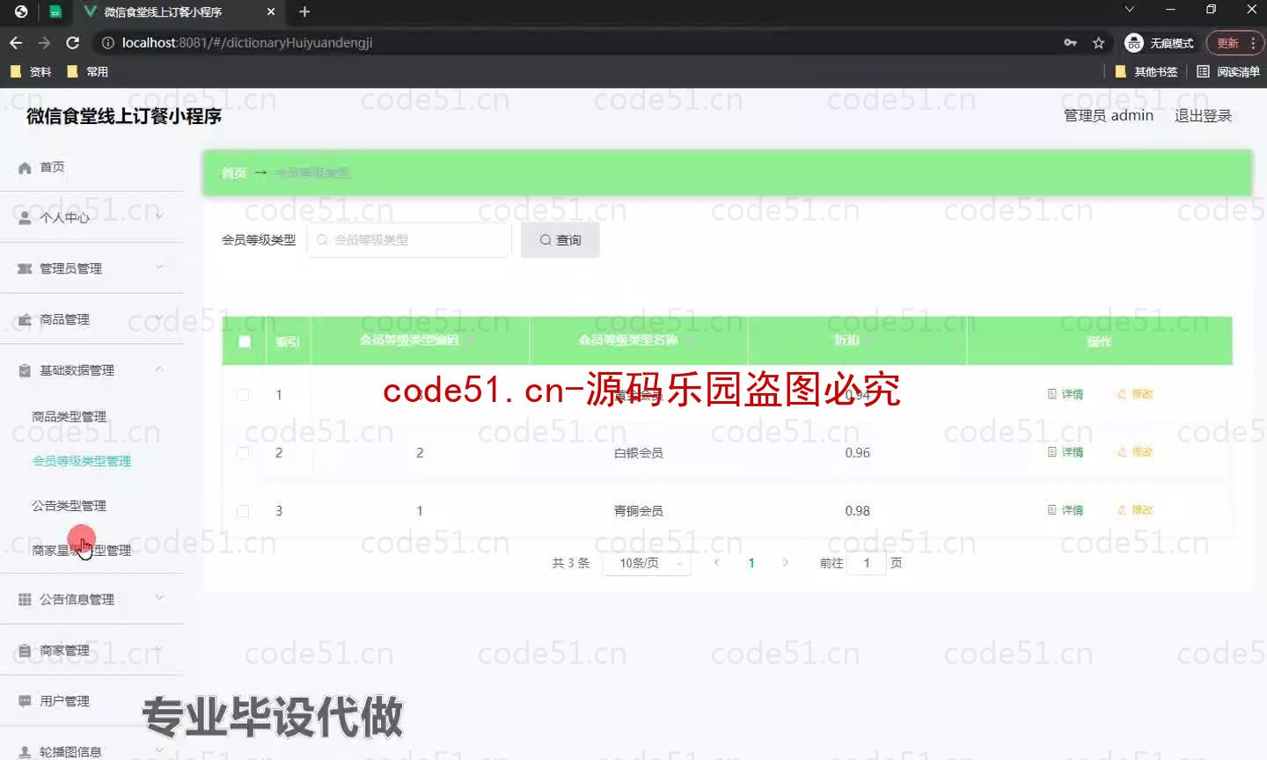Image resolution: width=1267 pixels, height=760 pixels.
Task: Open the 其他书签 folder
Action: click(1146, 71)
